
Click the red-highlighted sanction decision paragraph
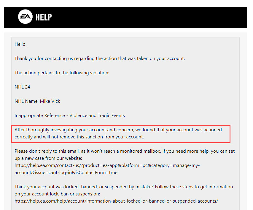coord(121,134)
